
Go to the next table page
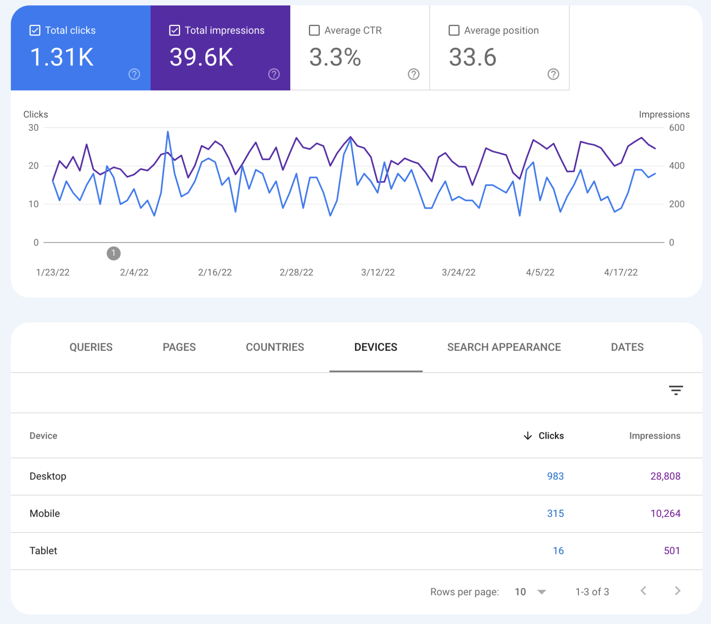(677, 591)
